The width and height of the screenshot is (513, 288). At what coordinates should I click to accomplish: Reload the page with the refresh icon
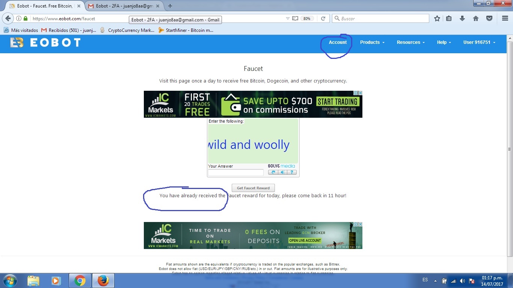(x=323, y=18)
